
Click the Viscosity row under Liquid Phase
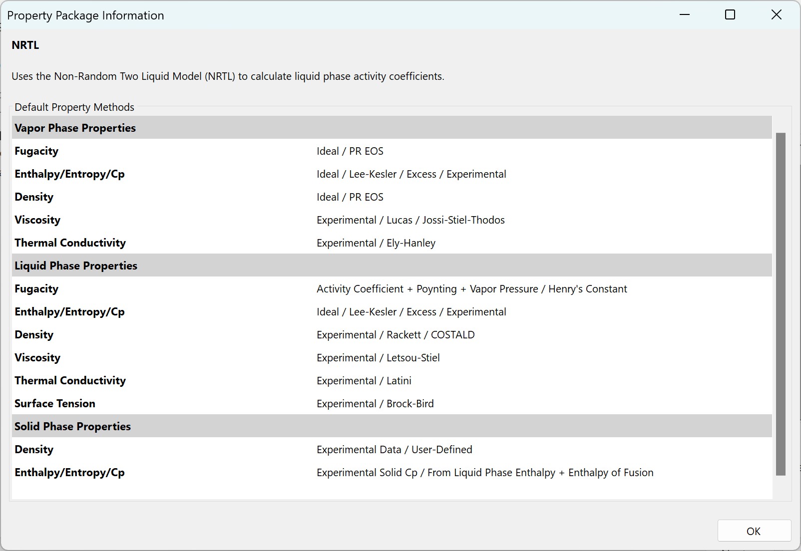click(x=37, y=357)
